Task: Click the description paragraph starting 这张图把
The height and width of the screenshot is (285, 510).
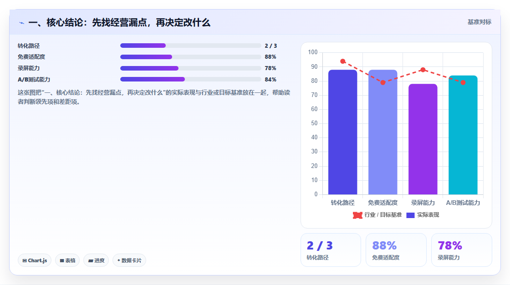Action: (154, 97)
